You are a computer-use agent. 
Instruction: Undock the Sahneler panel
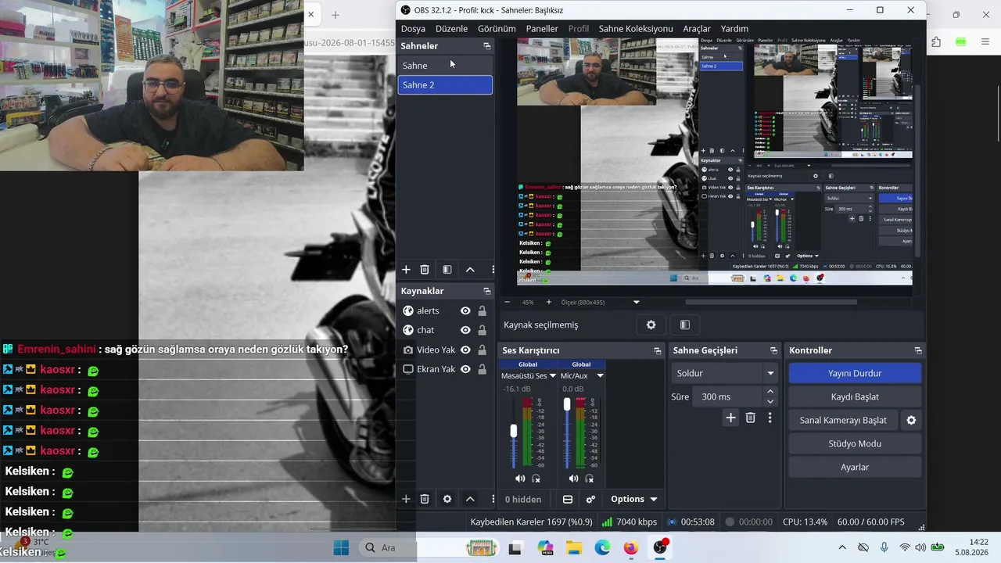487,46
